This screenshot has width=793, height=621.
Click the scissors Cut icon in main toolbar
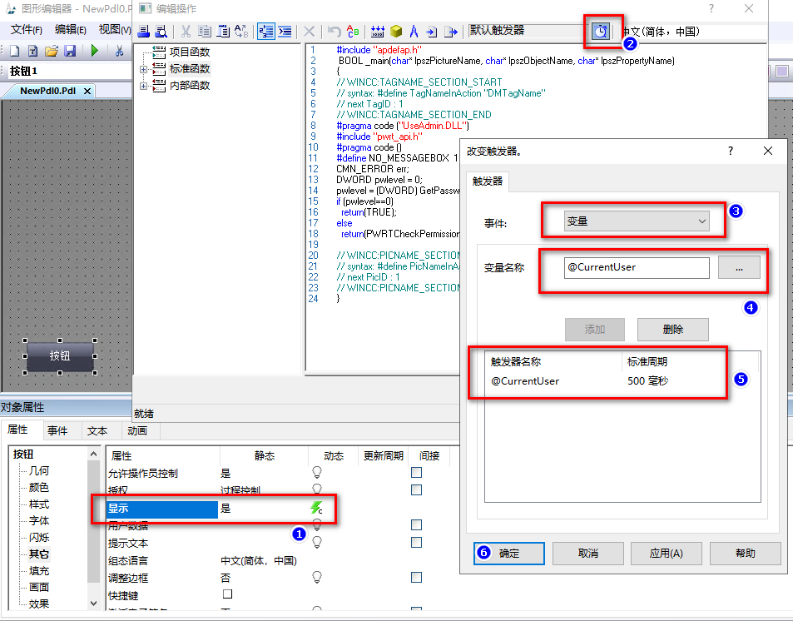pyautogui.click(x=119, y=51)
